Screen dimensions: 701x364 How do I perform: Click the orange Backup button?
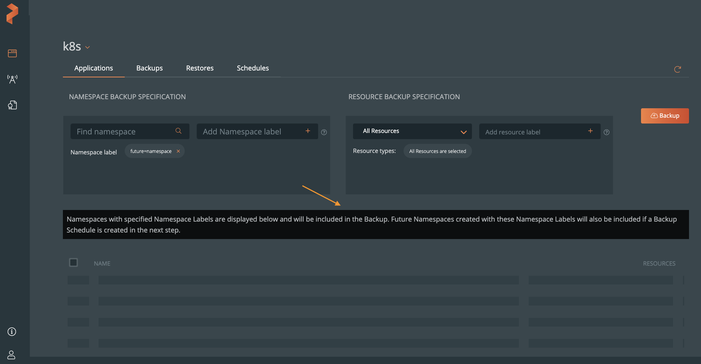665,116
